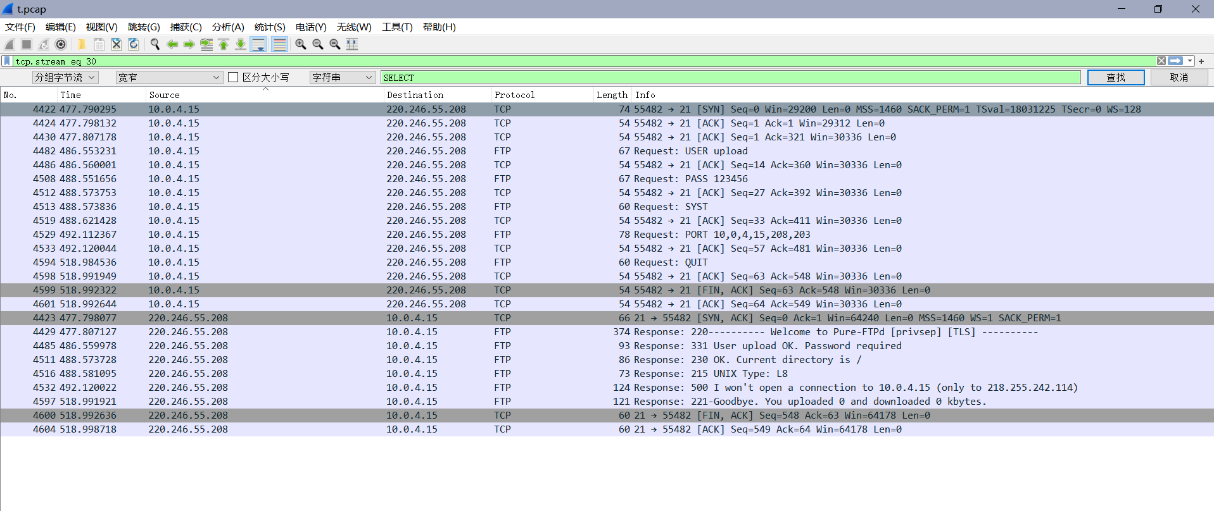
Task: Open the 统计(S) menu
Action: coord(270,27)
